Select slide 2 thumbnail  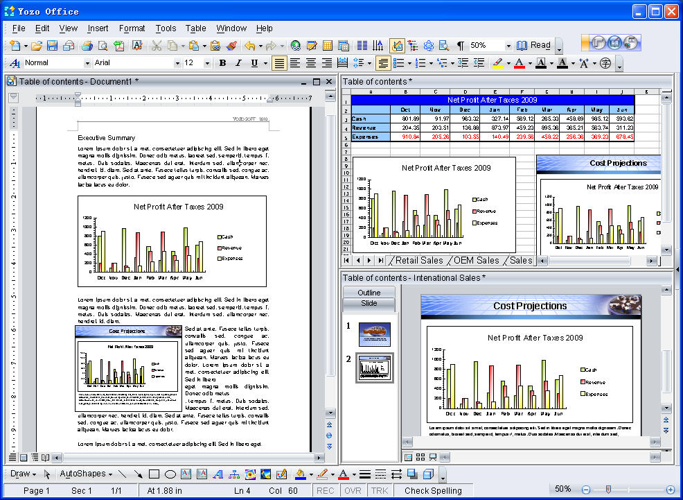tap(375, 368)
